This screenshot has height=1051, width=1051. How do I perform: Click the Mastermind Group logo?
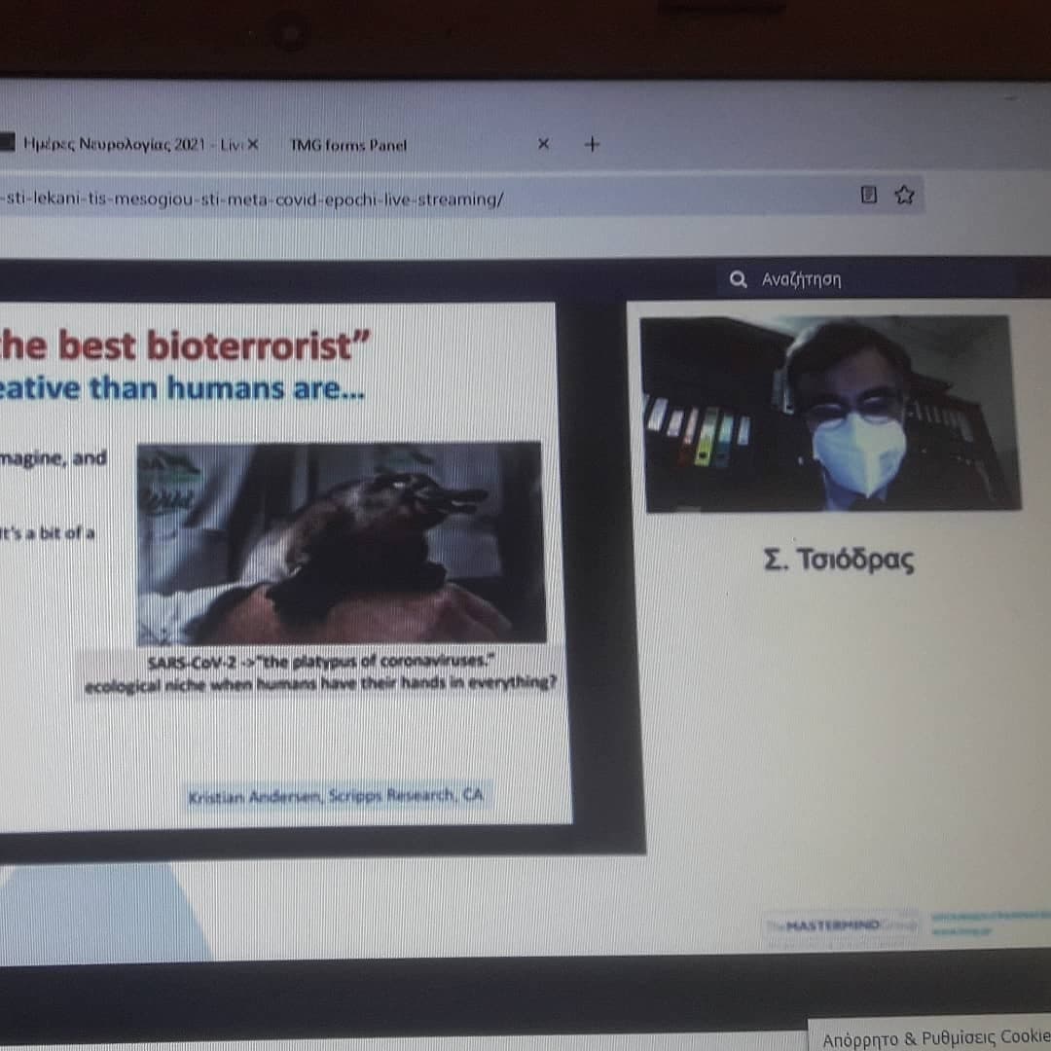(840, 924)
